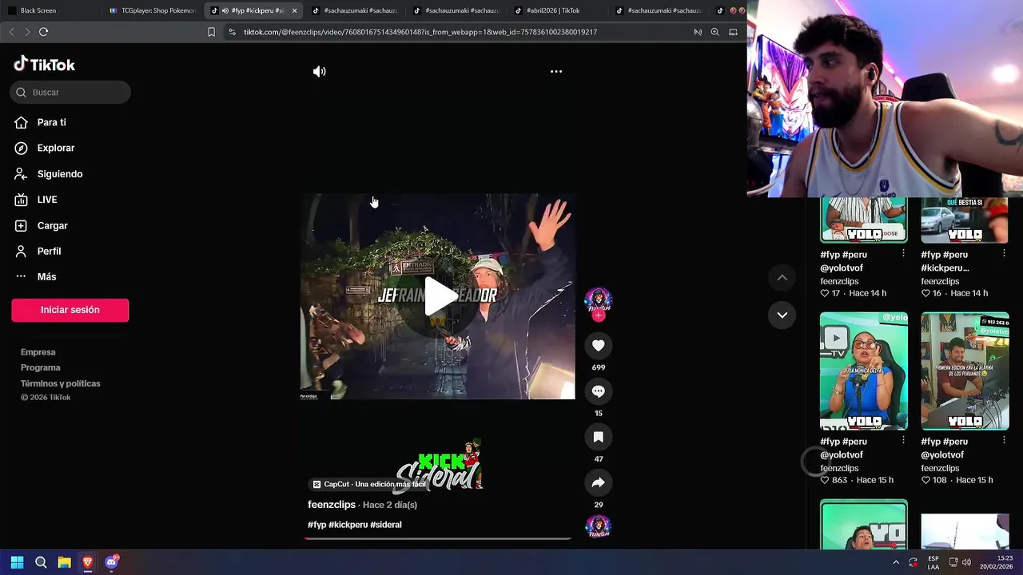1023x575 pixels.
Task: Go back in the browser
Action: [x=11, y=32]
